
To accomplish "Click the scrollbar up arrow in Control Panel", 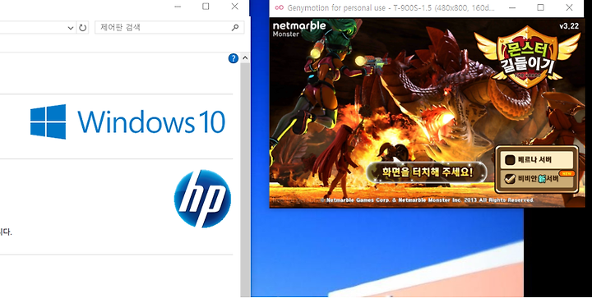I will pos(245,58).
